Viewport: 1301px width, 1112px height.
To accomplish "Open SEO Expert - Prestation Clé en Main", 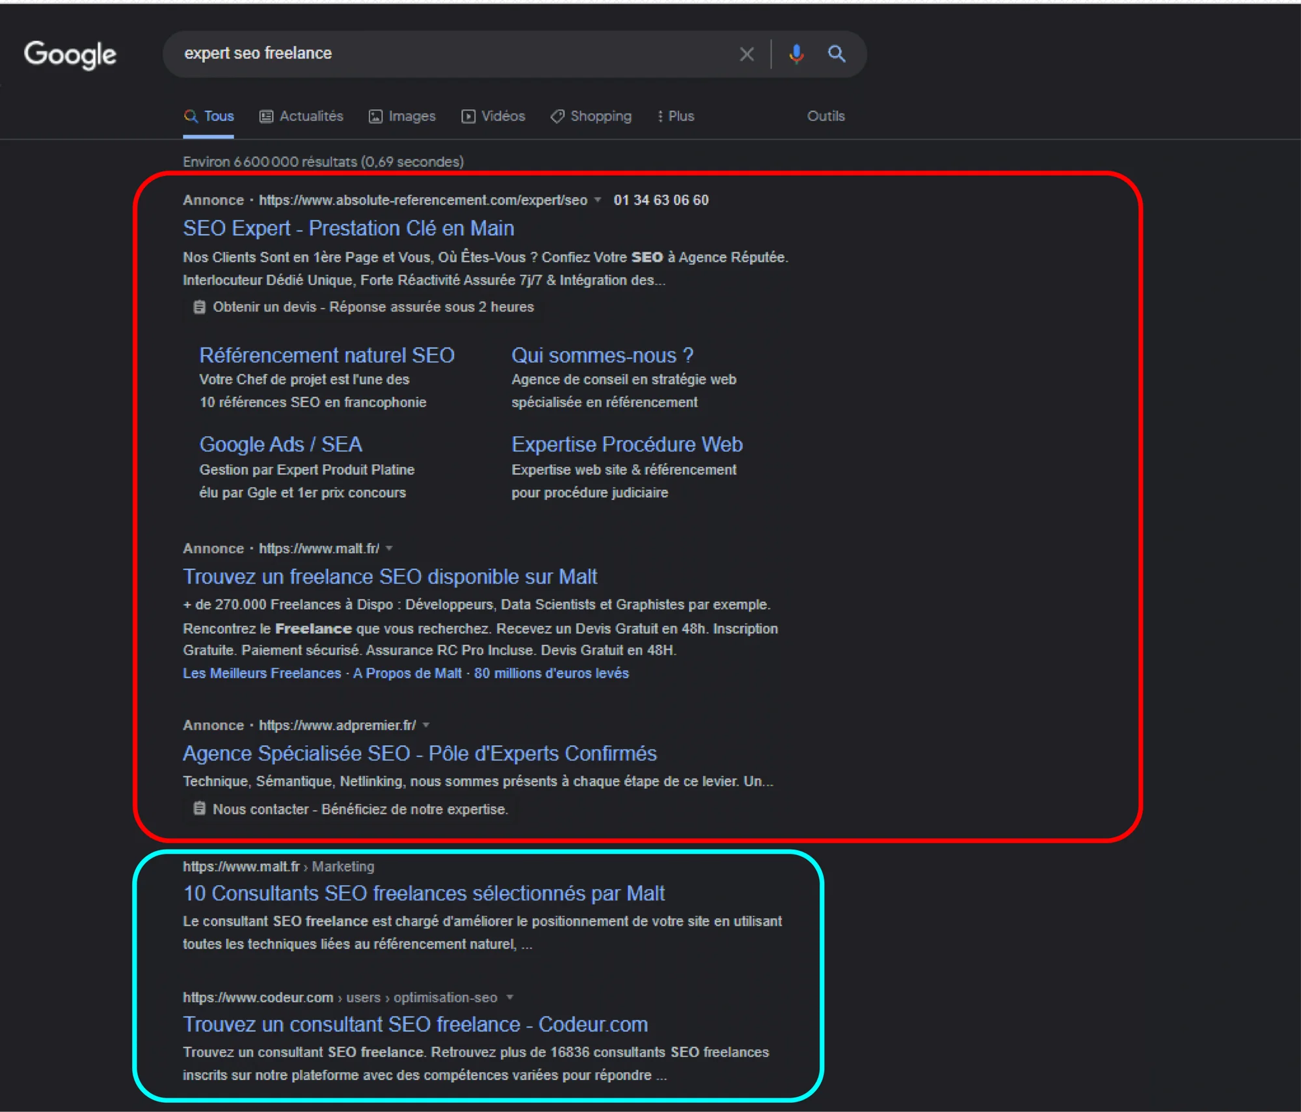I will click(349, 228).
